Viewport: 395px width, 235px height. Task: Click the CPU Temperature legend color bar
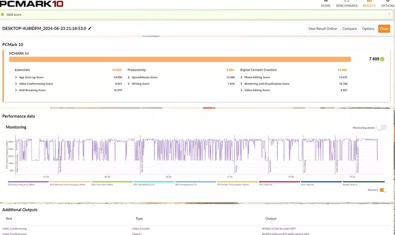153,182
